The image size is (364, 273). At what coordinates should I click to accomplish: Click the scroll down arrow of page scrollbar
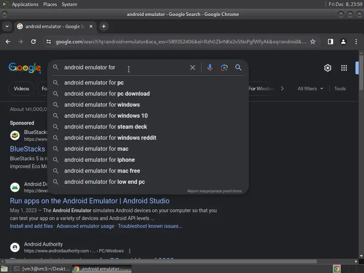(361, 256)
